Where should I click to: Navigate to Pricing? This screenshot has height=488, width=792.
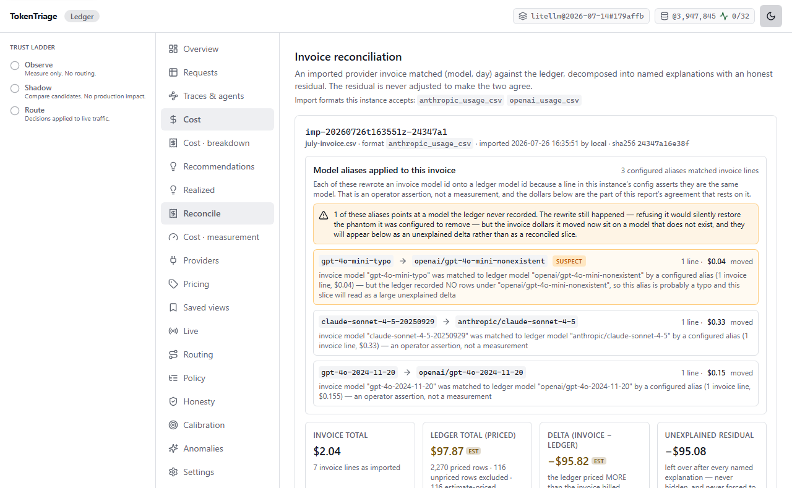(x=217, y=284)
